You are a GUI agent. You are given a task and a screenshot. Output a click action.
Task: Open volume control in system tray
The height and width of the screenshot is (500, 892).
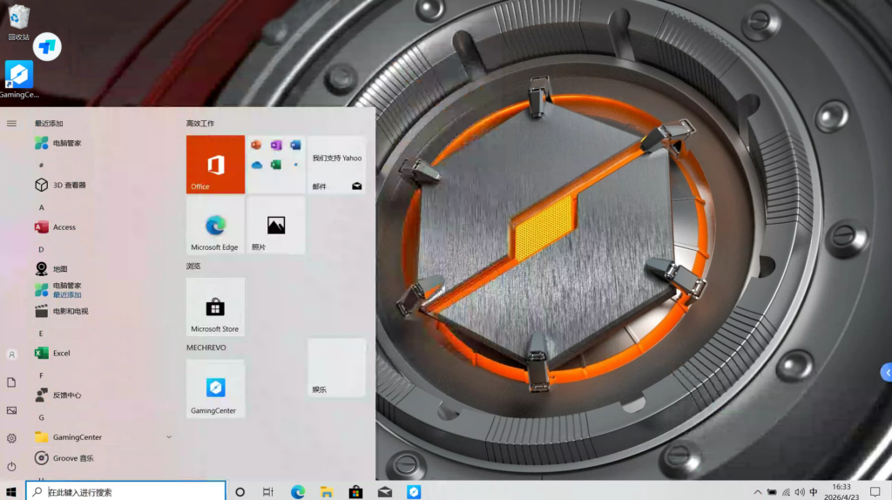(x=800, y=492)
